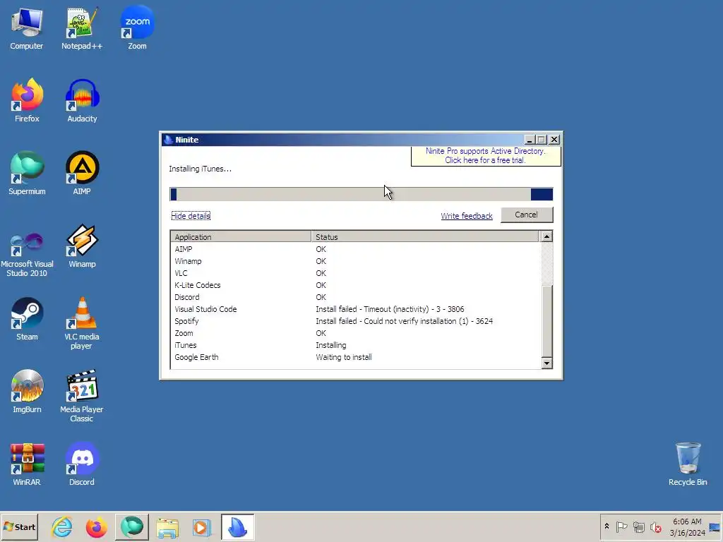Select the Notepad++ desktop shortcut
723x542 pixels.
[x=82, y=28]
